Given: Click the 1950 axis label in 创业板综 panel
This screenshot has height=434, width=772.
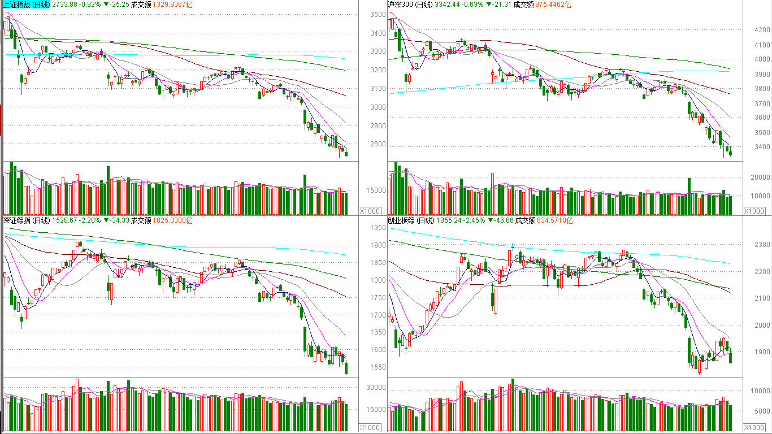Looking at the screenshot, I should pos(378,228).
